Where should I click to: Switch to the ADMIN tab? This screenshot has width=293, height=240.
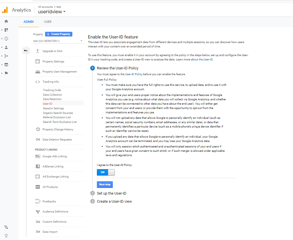pyautogui.click(x=29, y=22)
